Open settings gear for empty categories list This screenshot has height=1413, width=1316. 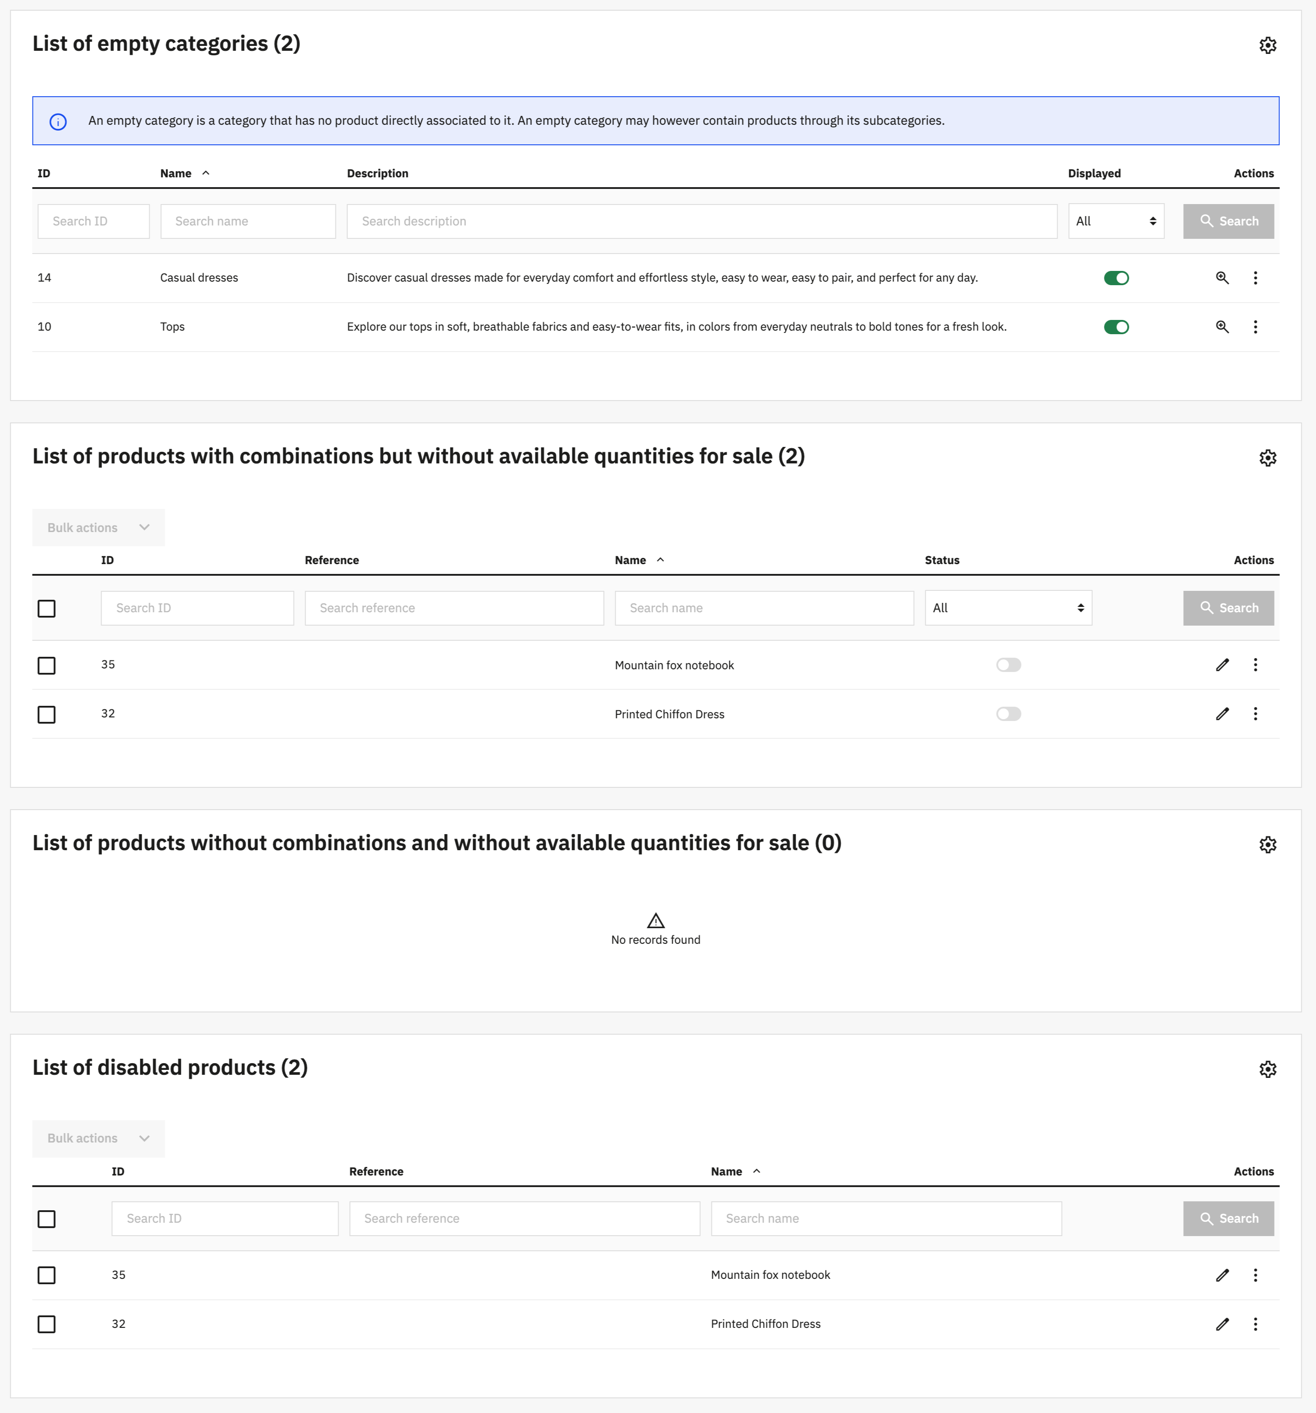click(1268, 45)
